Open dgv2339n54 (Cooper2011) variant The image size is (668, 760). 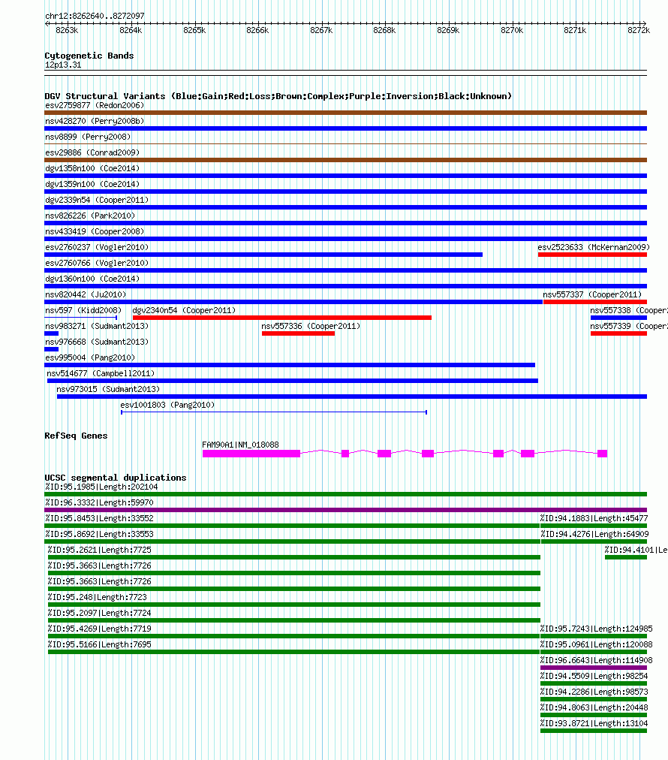tap(97, 200)
